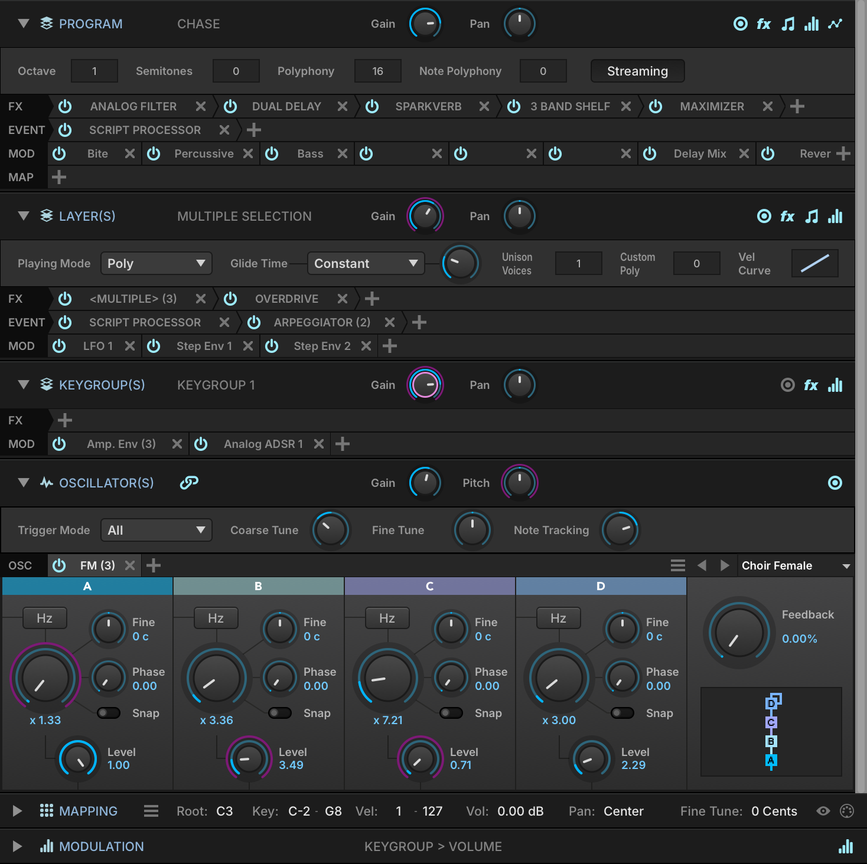Expand the MAPPING section

click(x=17, y=811)
